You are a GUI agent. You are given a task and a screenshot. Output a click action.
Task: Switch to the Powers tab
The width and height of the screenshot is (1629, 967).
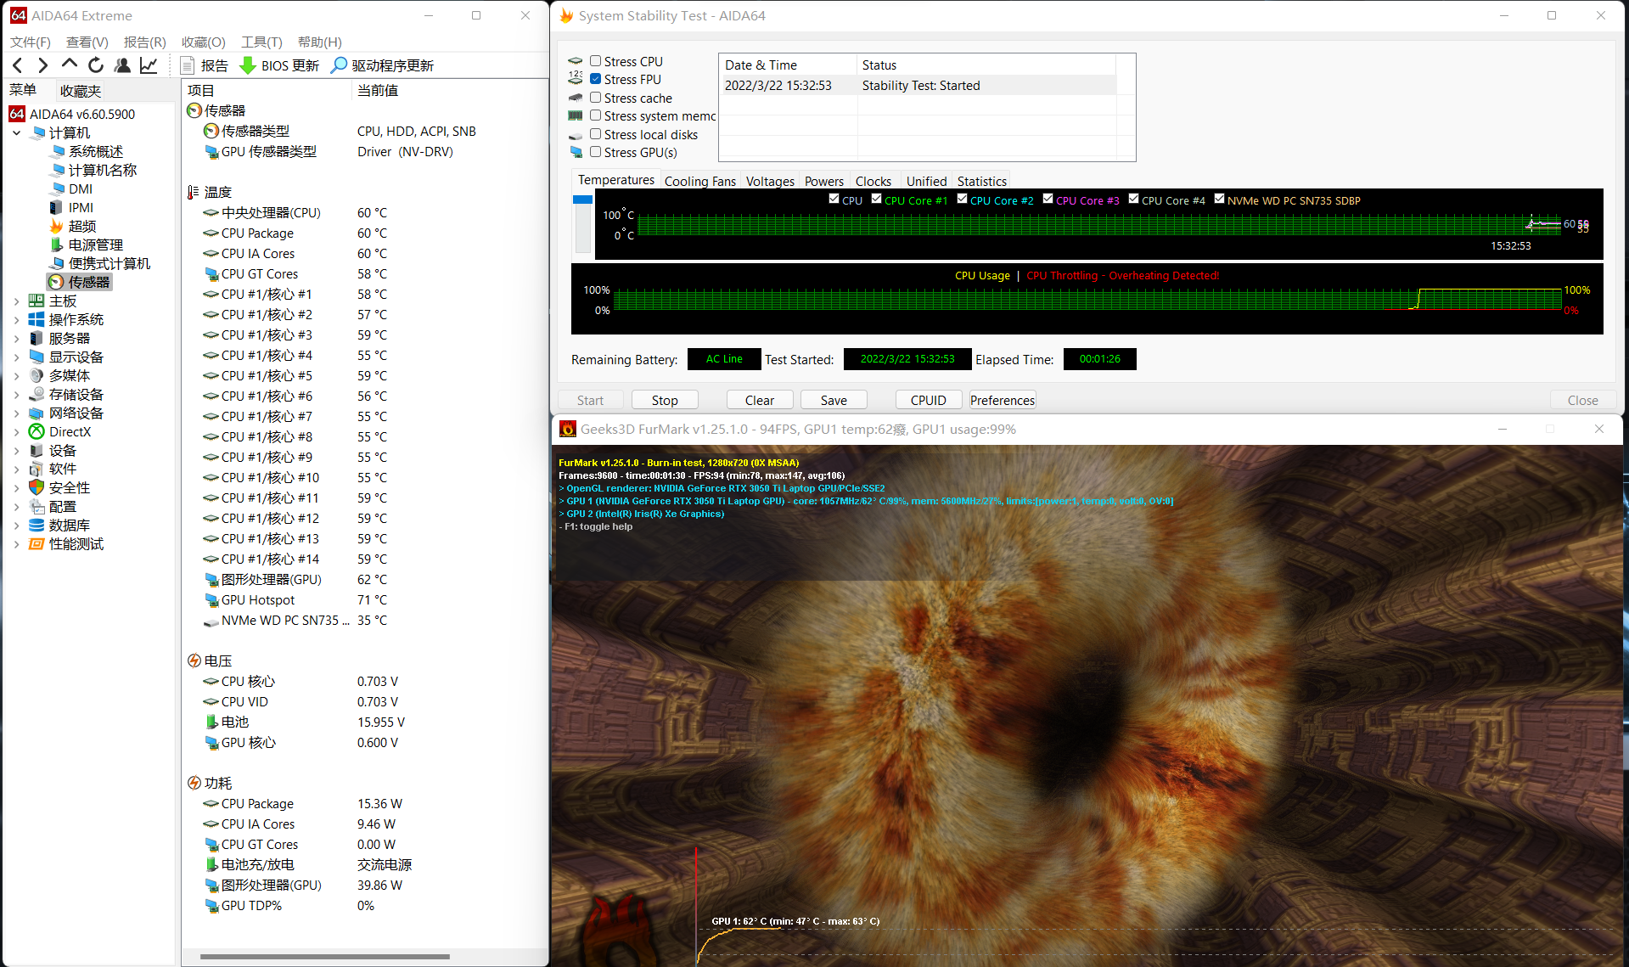824,181
